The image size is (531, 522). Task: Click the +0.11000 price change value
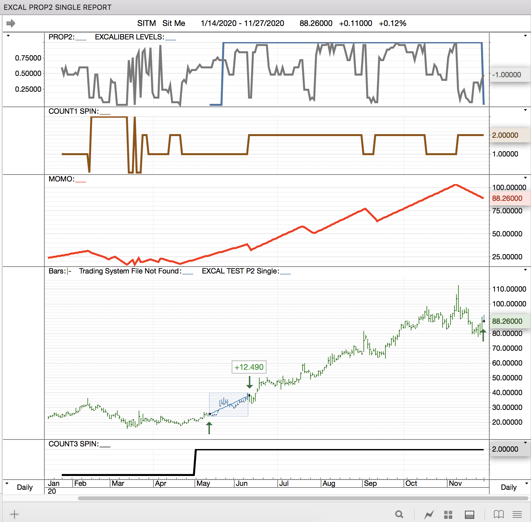coord(356,23)
